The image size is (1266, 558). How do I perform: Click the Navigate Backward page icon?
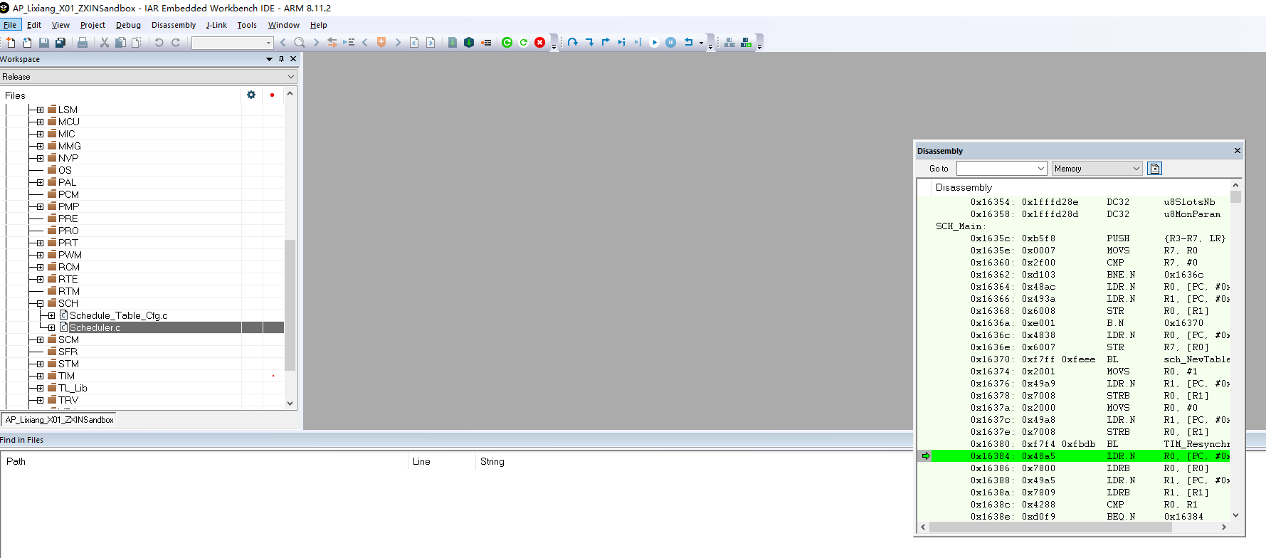[x=414, y=43]
